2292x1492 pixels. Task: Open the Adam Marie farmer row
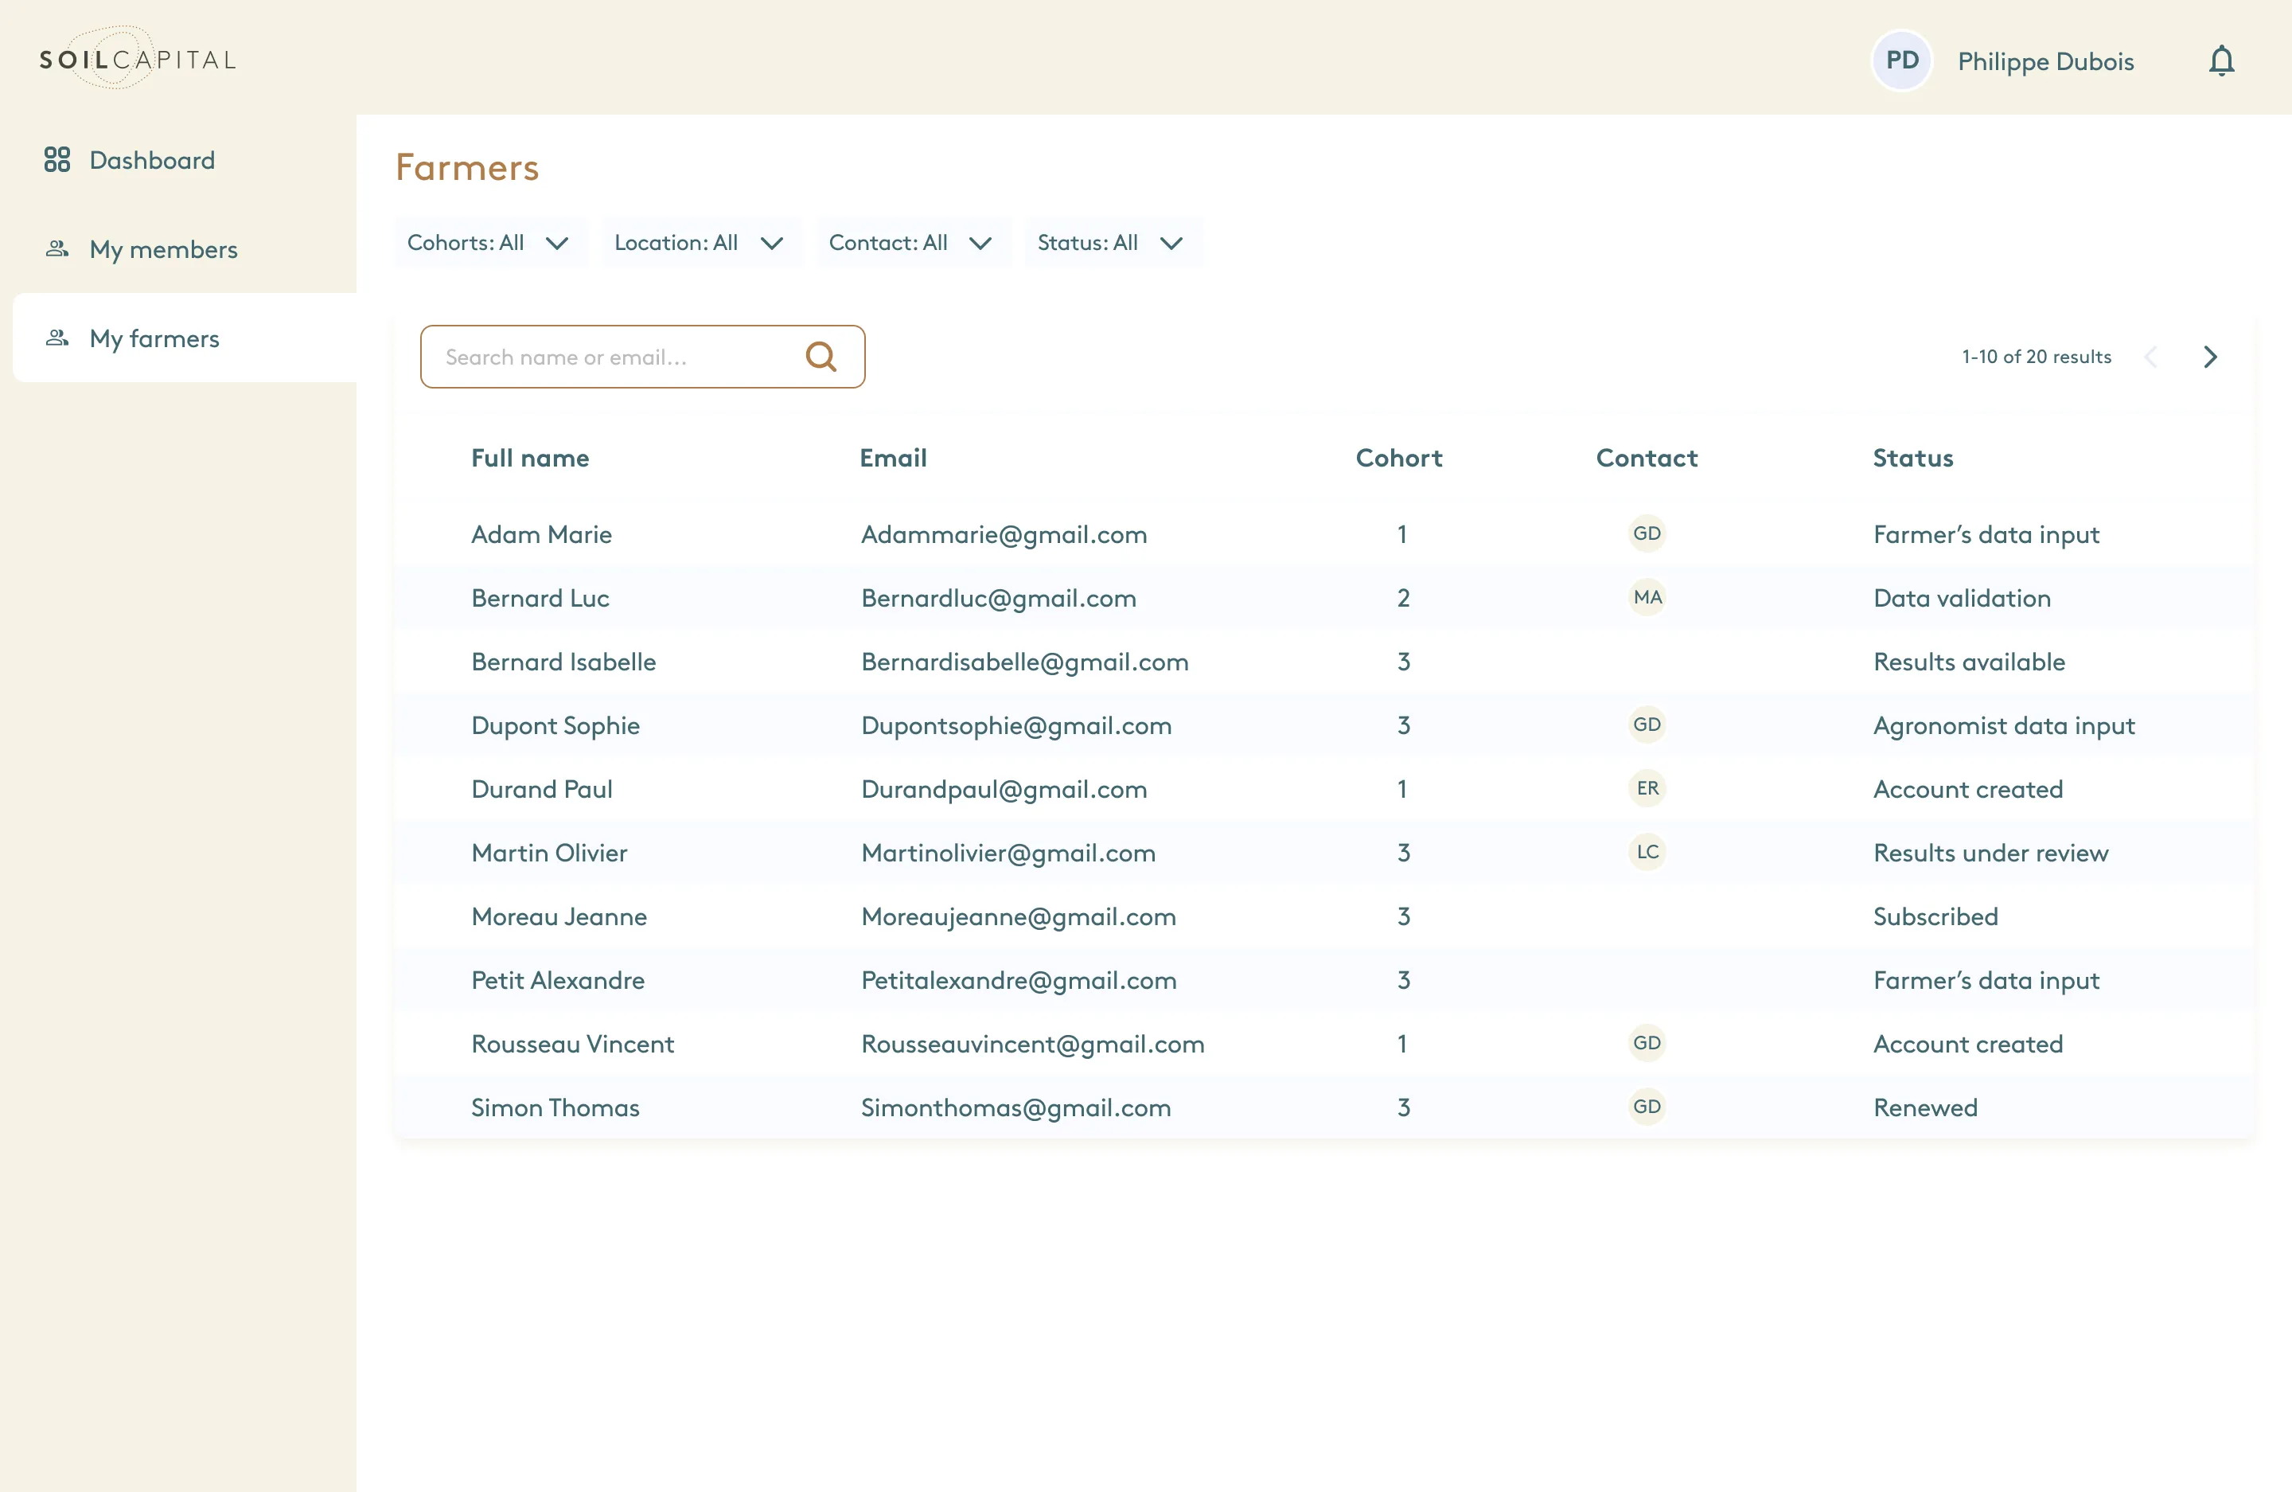[1324, 534]
